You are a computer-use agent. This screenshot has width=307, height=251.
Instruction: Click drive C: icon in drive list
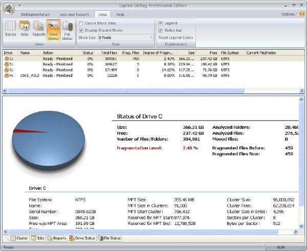click(x=7, y=58)
